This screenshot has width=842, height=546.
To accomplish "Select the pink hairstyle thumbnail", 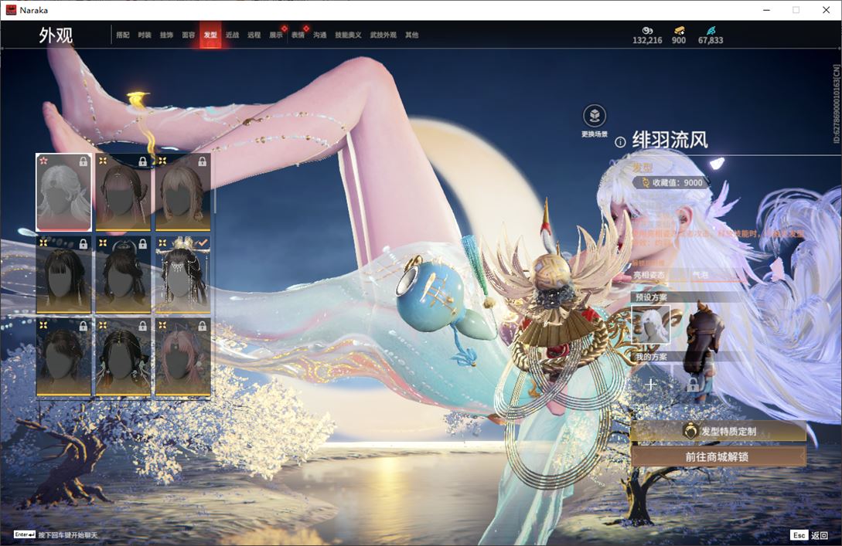I will pos(182,358).
